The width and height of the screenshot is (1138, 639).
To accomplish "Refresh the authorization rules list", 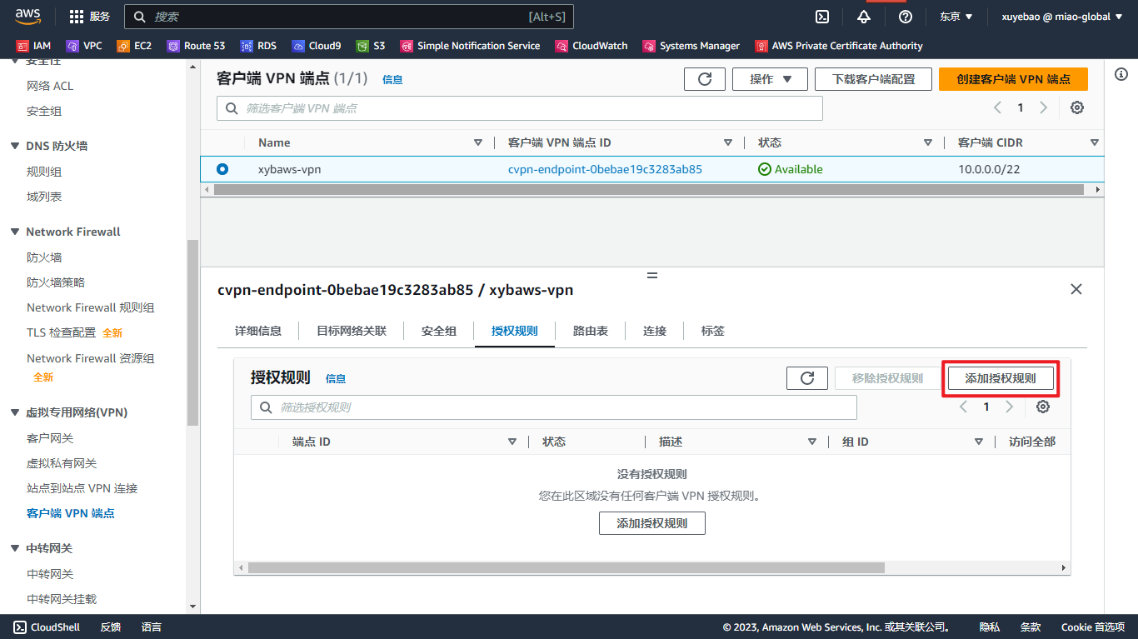I will (x=807, y=378).
